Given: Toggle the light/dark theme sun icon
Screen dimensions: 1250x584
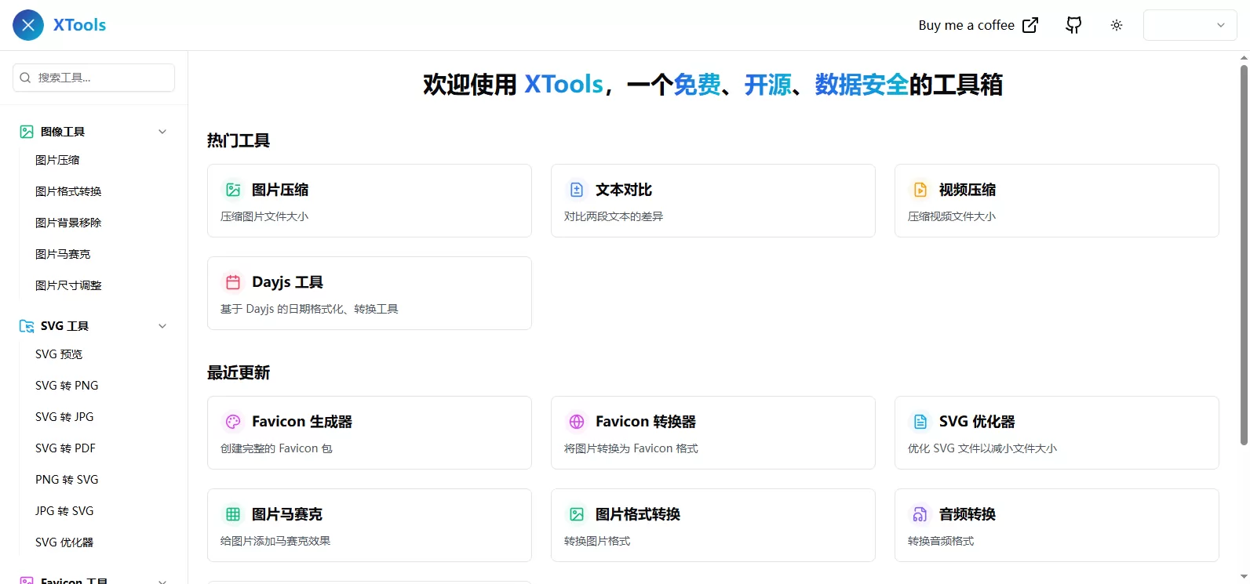Looking at the screenshot, I should pyautogui.click(x=1117, y=25).
